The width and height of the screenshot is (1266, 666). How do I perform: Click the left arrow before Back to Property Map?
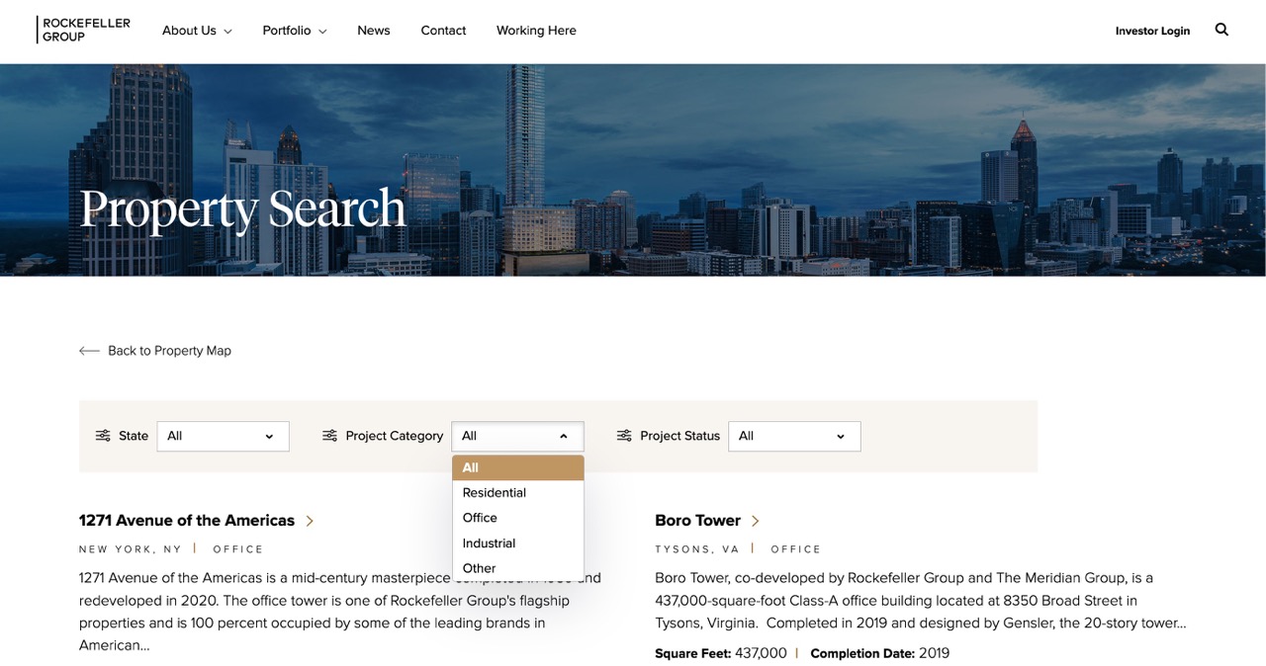click(x=89, y=350)
